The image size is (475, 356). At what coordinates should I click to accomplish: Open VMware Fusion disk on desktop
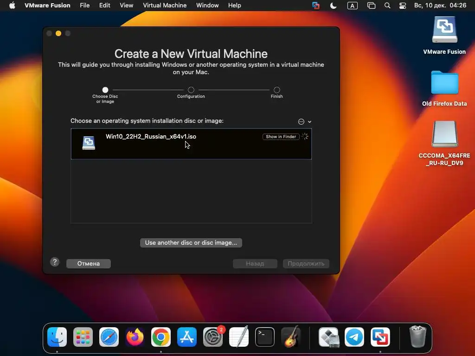444,30
